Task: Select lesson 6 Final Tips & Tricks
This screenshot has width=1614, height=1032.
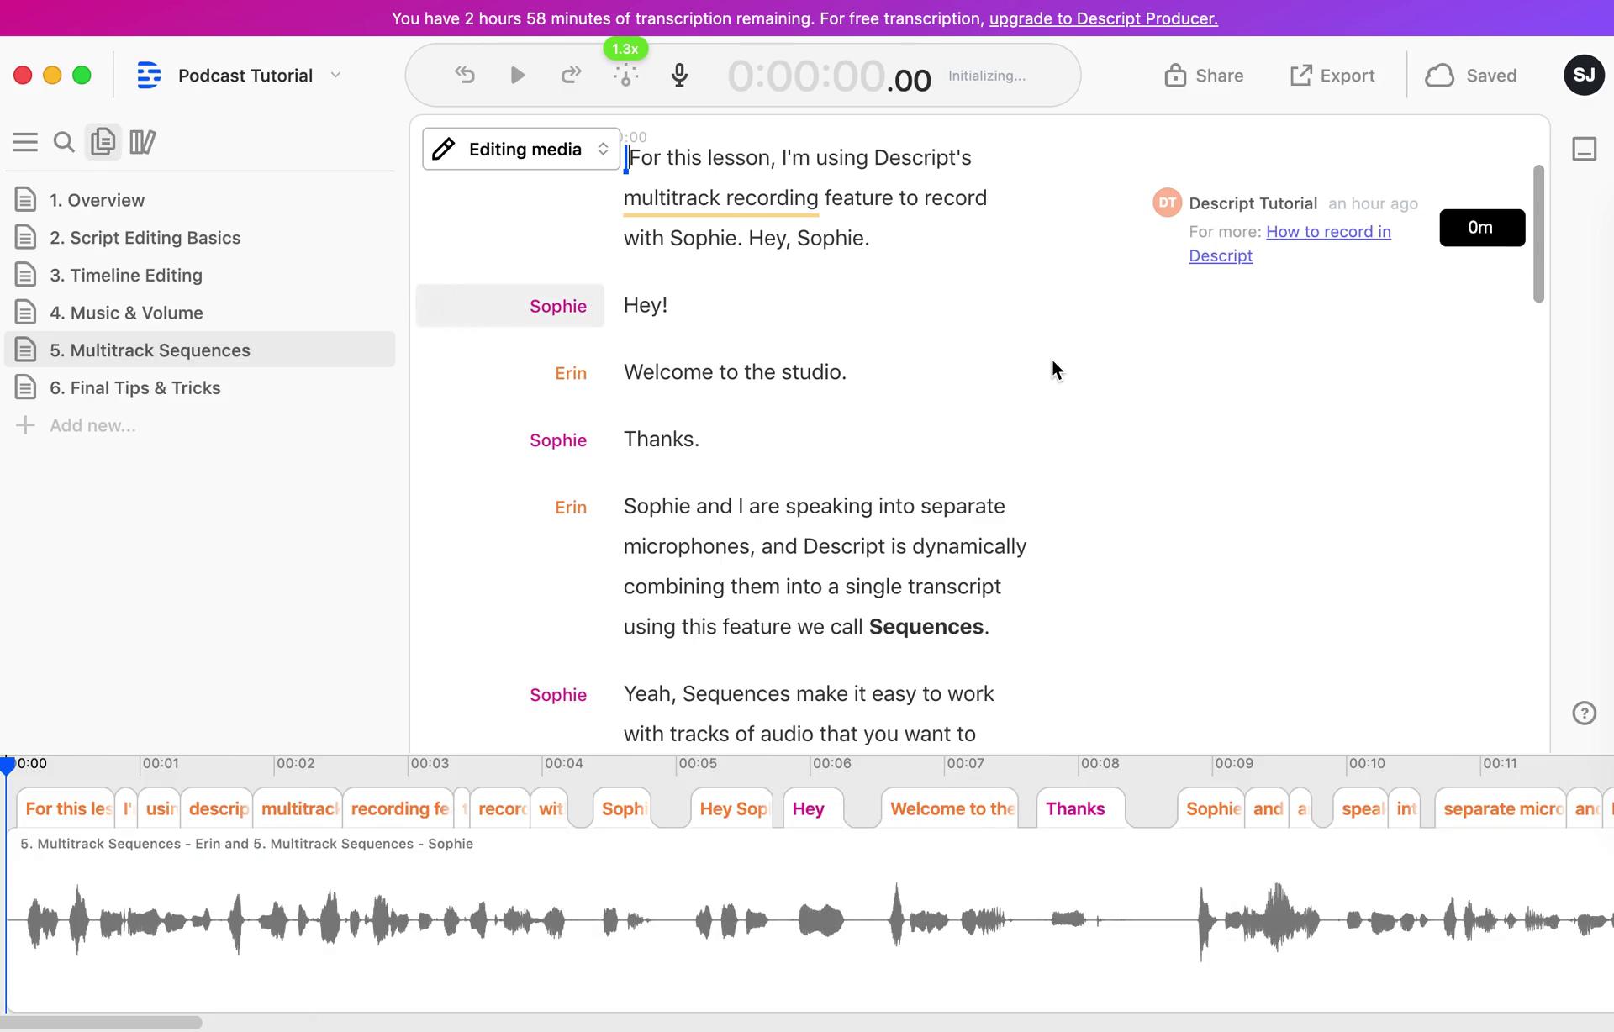Action: point(135,387)
